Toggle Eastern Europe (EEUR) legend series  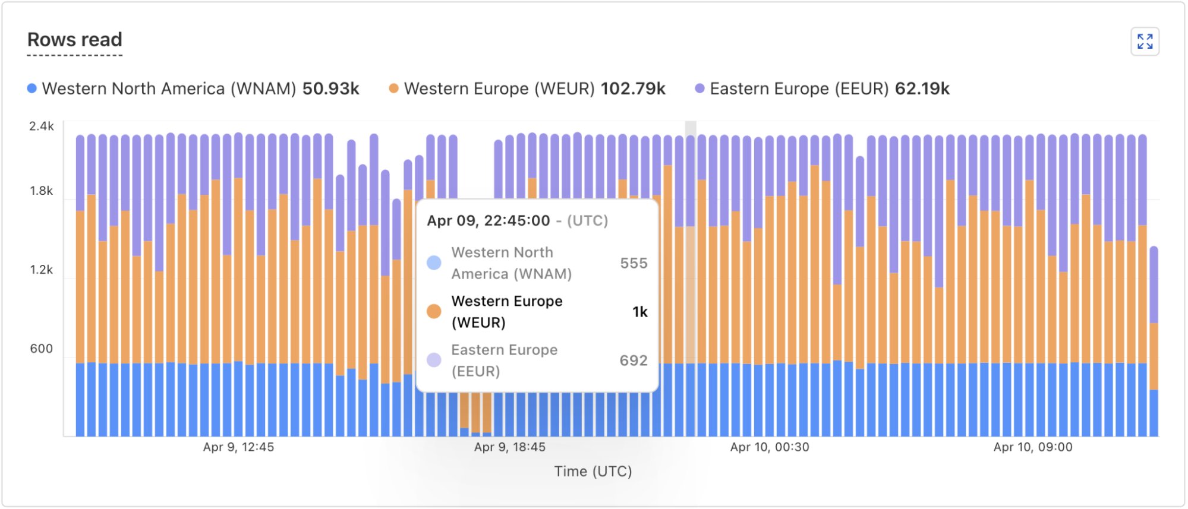[x=799, y=88]
